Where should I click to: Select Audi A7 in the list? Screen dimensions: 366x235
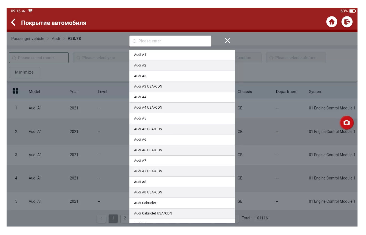182,161
